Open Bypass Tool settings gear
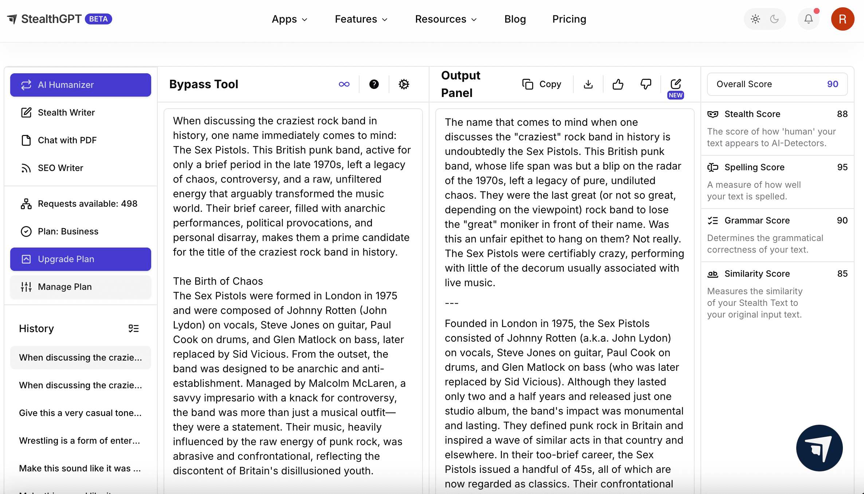This screenshot has width=864, height=494. pyautogui.click(x=404, y=84)
